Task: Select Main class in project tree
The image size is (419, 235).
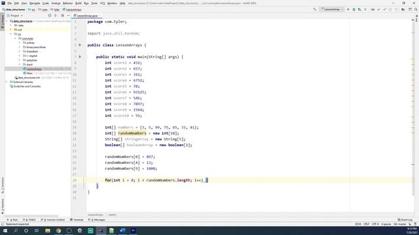Action: [x=29, y=73]
